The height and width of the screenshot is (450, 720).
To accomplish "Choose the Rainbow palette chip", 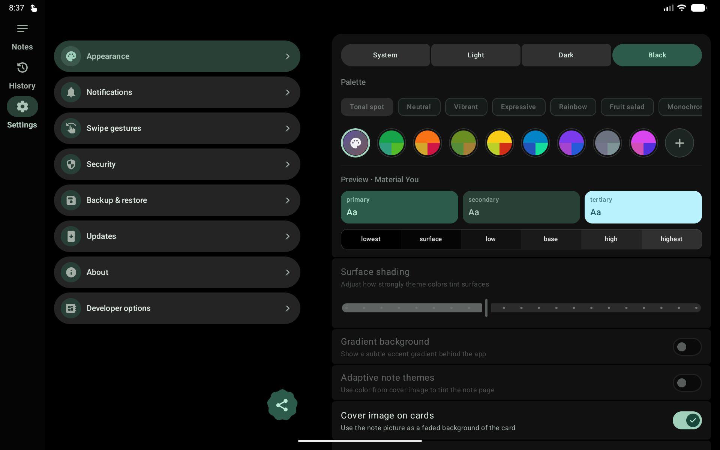I will 573,107.
